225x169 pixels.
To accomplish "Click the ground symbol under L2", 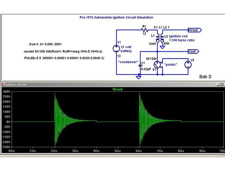I will pyautogui.click(x=162, y=47).
